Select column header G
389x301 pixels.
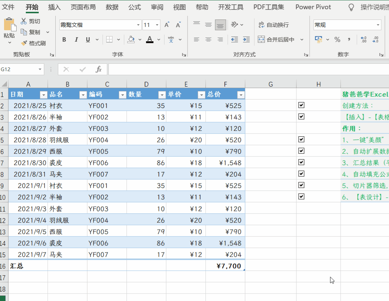(270, 84)
